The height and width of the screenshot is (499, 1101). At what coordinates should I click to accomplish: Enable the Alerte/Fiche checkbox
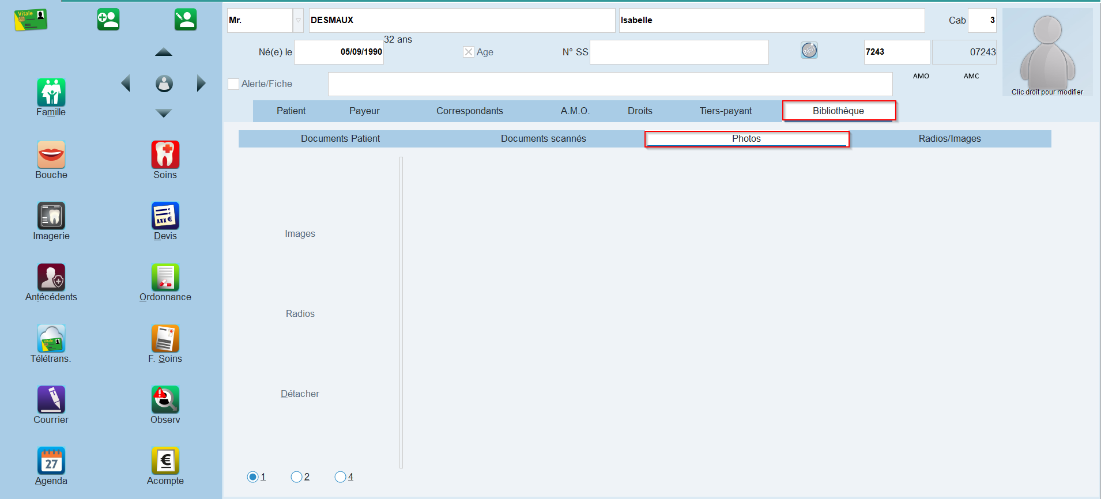tap(233, 84)
